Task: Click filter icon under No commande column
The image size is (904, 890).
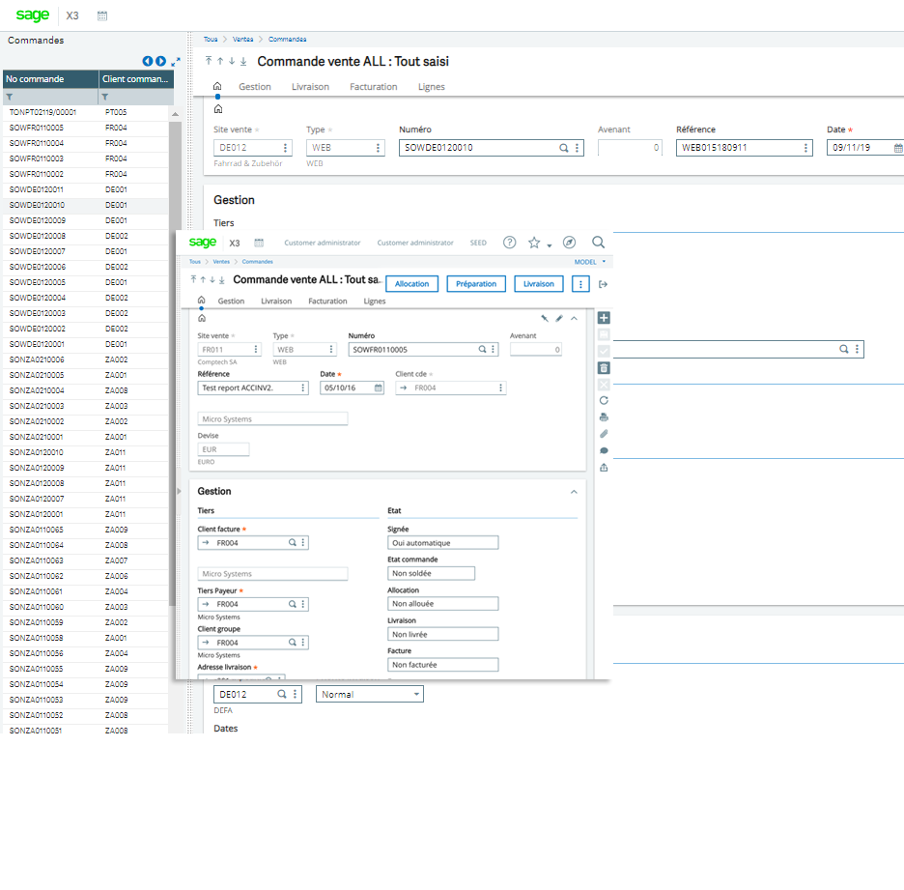Action: click(x=10, y=97)
